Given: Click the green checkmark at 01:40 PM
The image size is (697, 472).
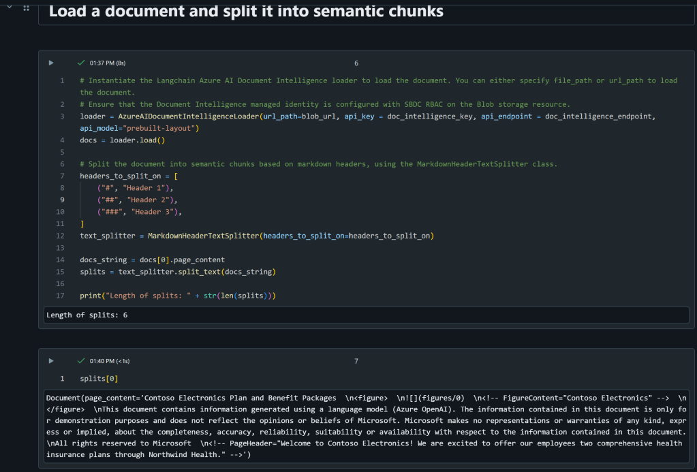Looking at the screenshot, I should point(81,361).
